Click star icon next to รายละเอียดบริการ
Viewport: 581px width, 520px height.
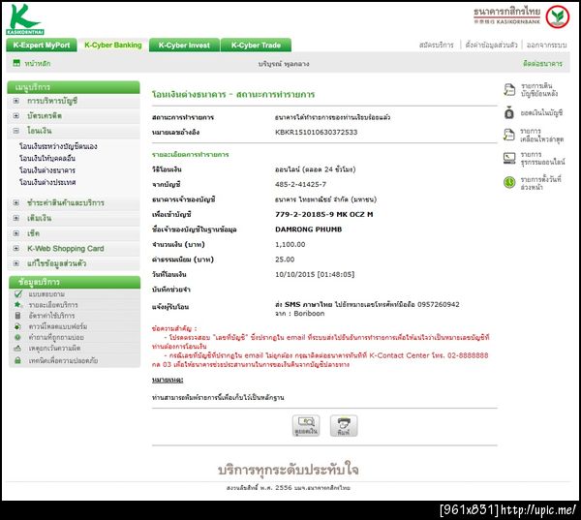pyautogui.click(x=17, y=305)
